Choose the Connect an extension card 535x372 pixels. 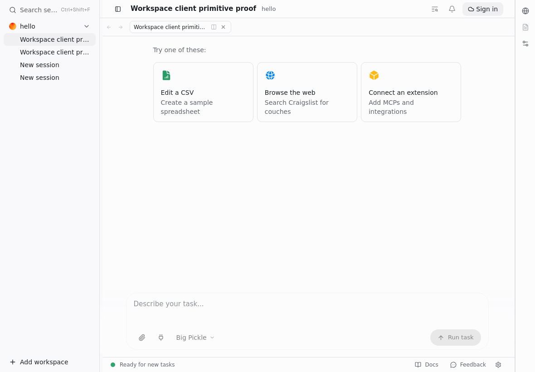(411, 92)
